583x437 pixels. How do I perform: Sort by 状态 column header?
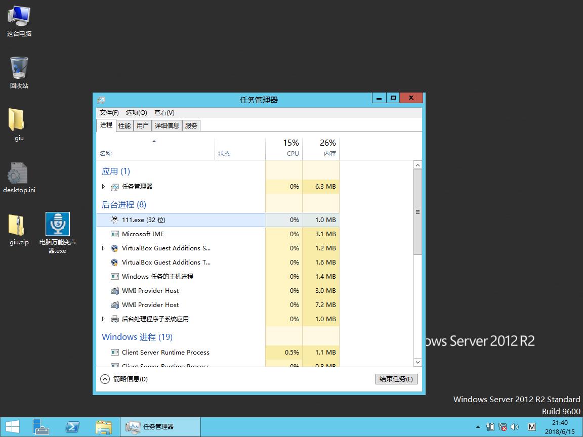pos(240,149)
